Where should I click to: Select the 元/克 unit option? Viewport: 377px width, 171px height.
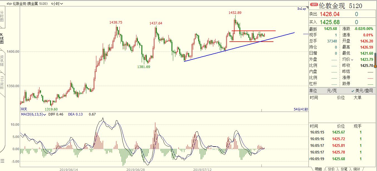(332, 90)
